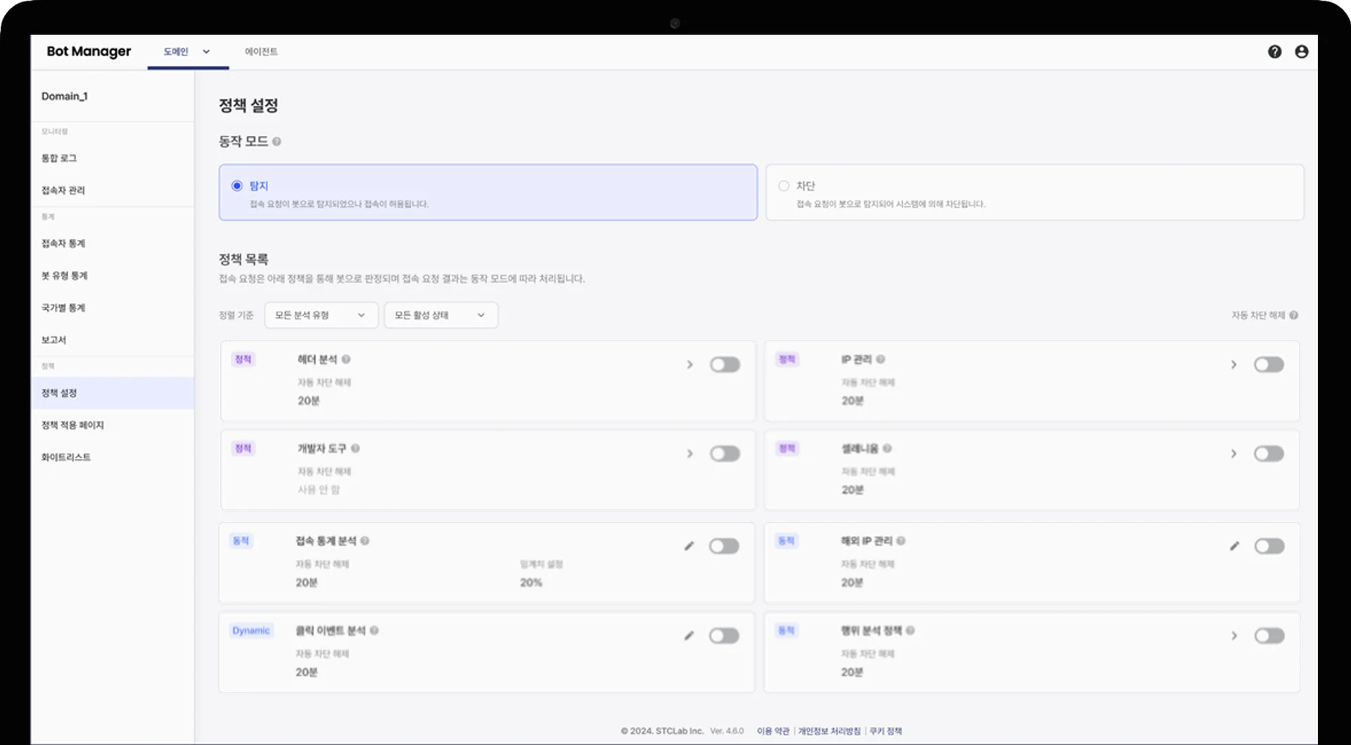Open the 모든 활성 상태 dropdown
This screenshot has height=745, width=1351.
coord(440,315)
